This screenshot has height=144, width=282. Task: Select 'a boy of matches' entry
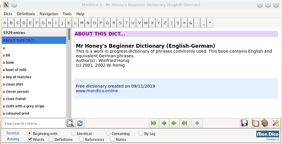(34, 77)
